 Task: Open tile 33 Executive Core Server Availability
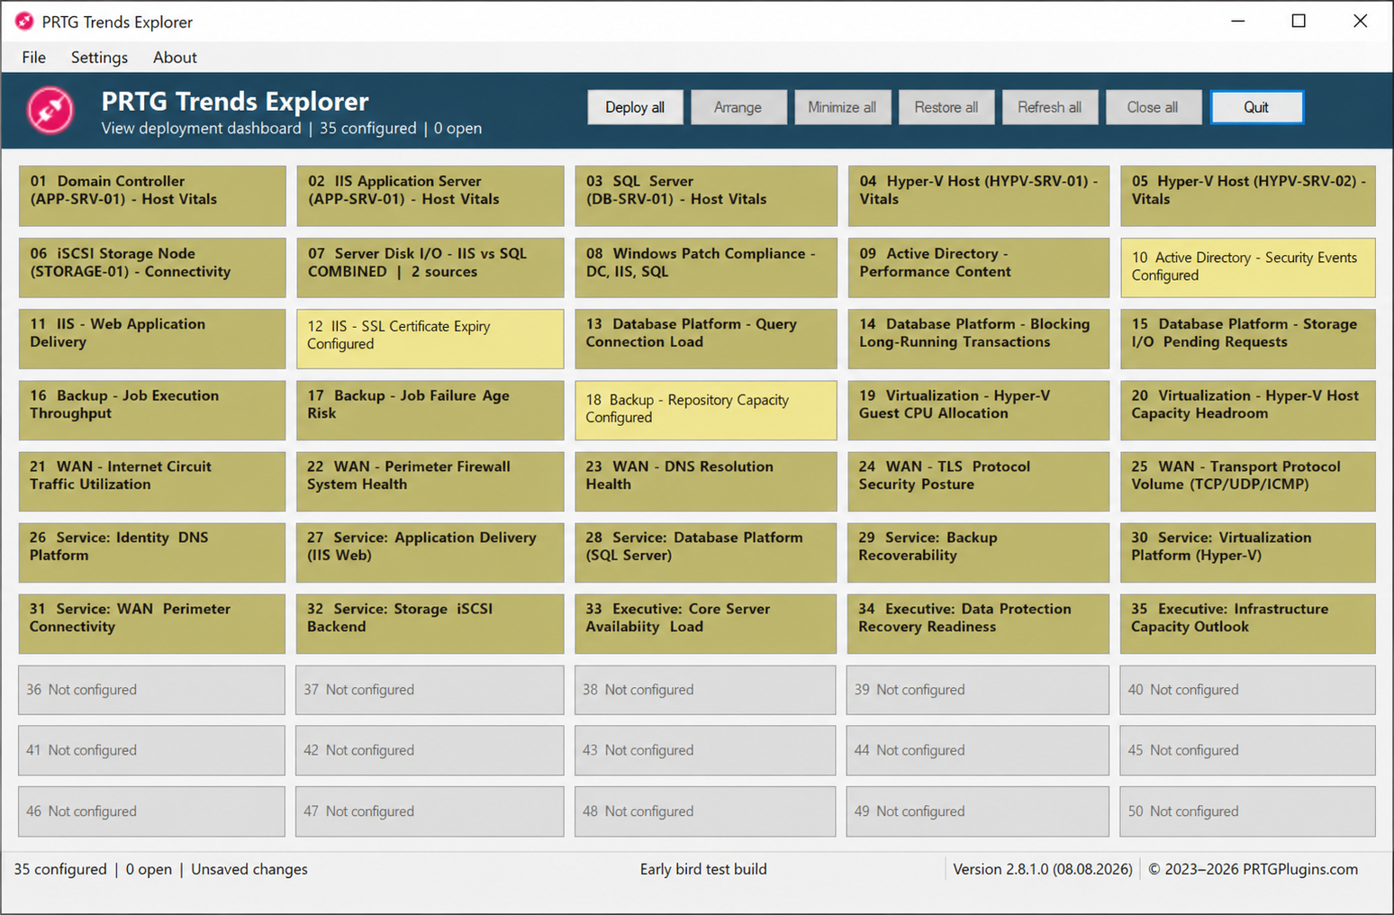pos(705,623)
